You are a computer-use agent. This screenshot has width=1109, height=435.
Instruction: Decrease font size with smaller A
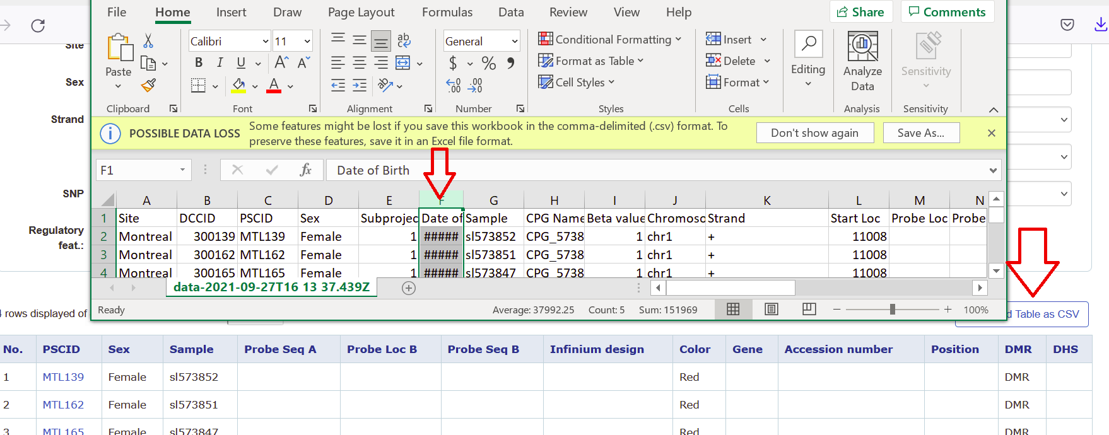point(303,62)
